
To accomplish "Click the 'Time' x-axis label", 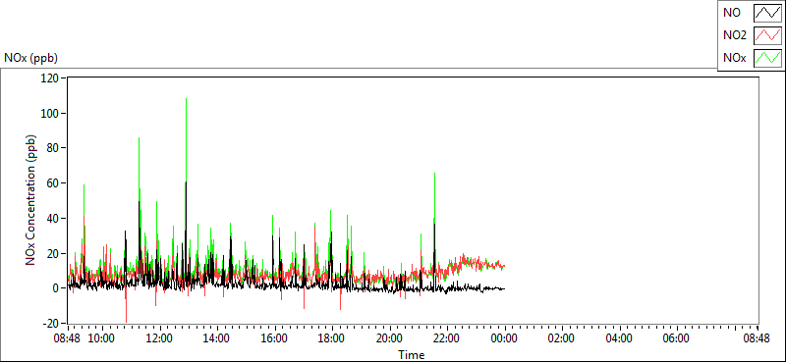I will (412, 355).
